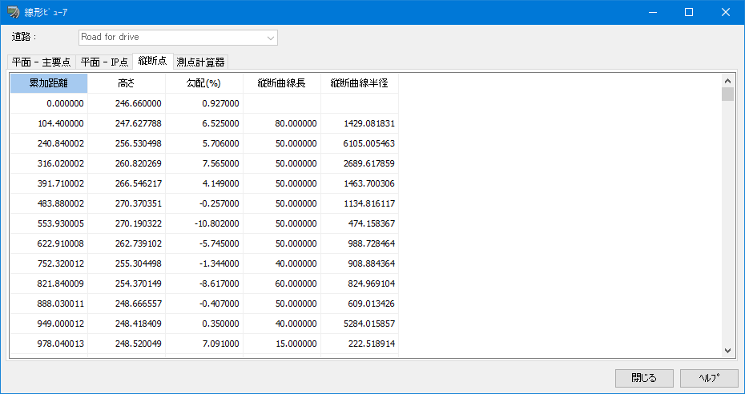Image resolution: width=745 pixels, height=394 pixels.
Task: Click the 高さ column header
Action: (127, 83)
